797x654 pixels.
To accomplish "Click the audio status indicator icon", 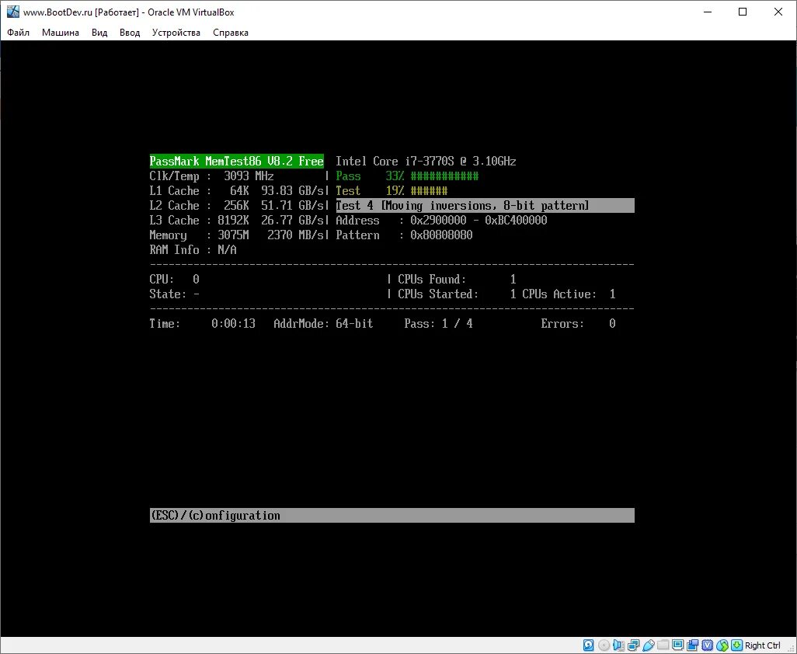I will click(619, 645).
